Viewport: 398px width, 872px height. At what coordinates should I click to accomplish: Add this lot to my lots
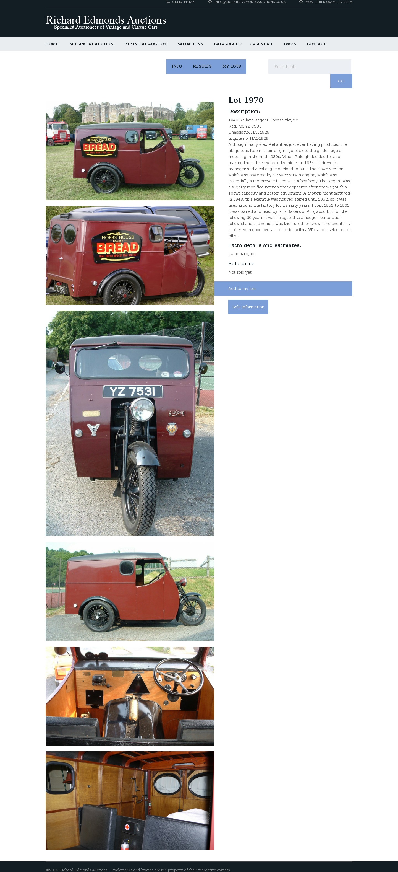point(283,289)
